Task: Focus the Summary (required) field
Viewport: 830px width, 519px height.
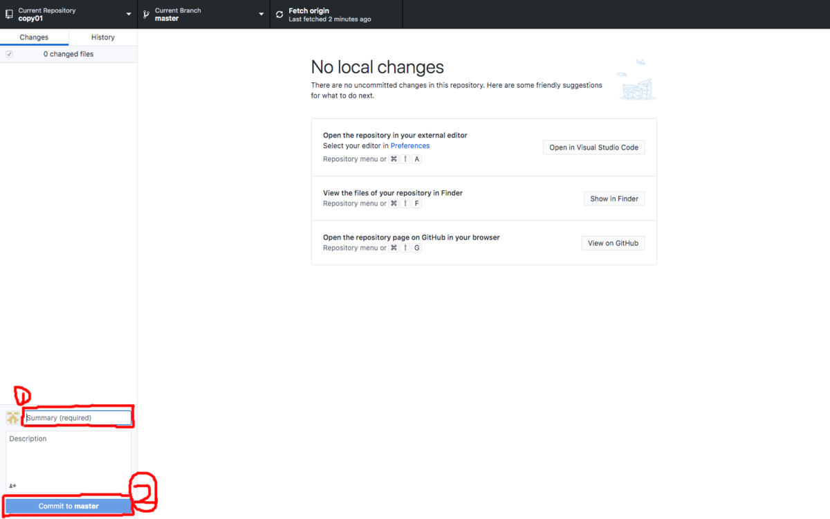Action: coord(77,418)
